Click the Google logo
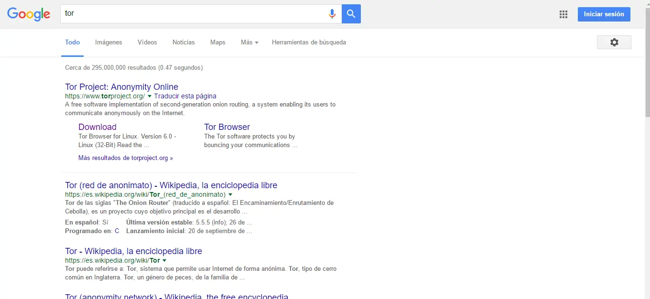650x299 pixels. pyautogui.click(x=29, y=14)
